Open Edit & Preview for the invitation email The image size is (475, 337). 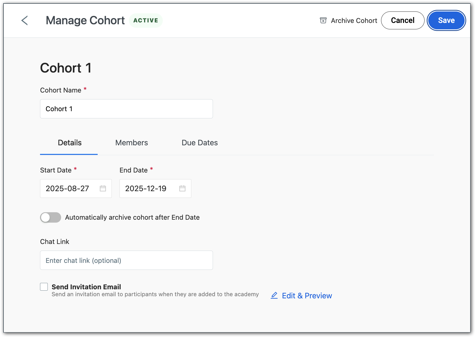click(307, 295)
